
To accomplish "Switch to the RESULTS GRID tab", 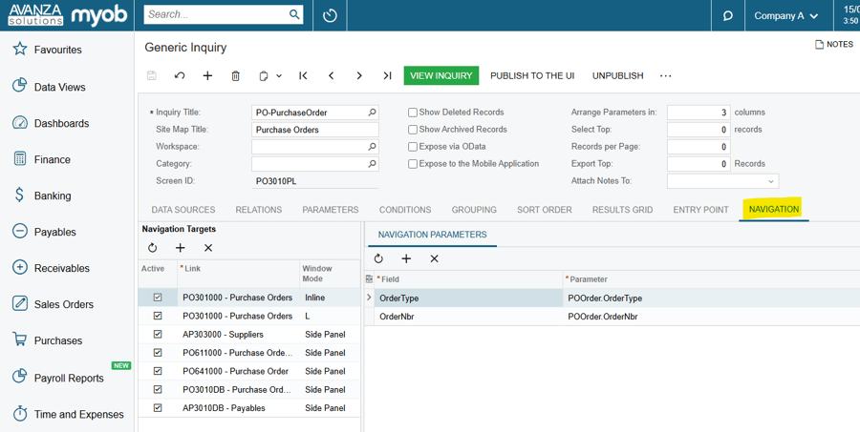I will coord(622,210).
